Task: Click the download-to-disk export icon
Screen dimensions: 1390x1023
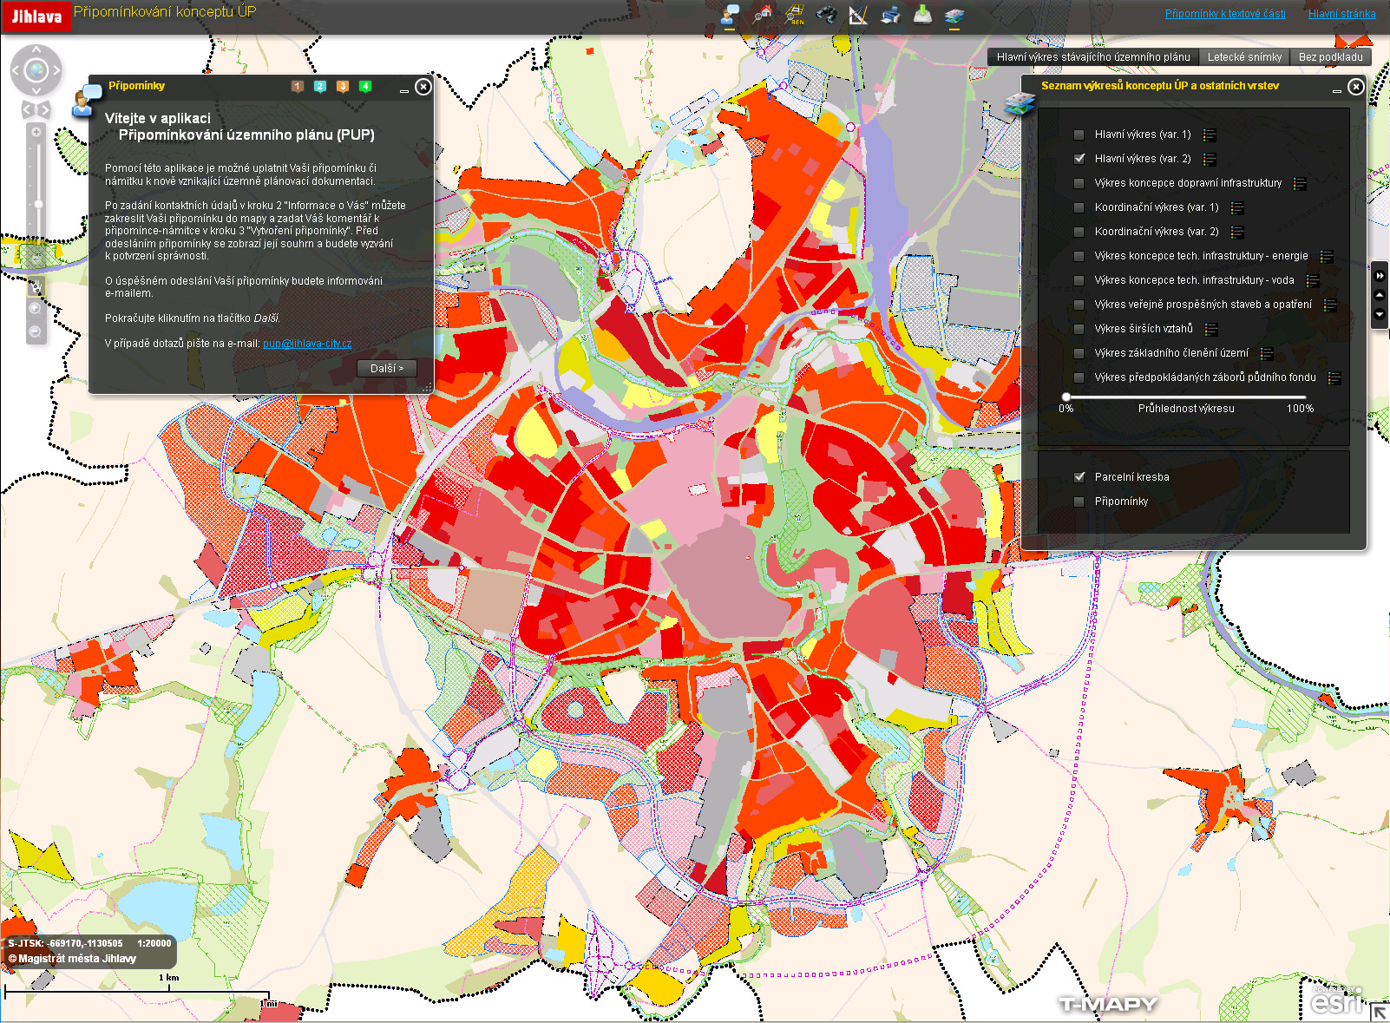Action: tap(922, 15)
